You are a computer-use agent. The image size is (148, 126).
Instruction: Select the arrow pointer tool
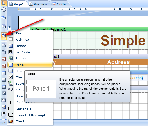point(4,3)
